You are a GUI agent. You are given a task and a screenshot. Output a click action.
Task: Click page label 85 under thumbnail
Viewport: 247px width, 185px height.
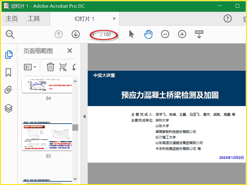[48, 156]
